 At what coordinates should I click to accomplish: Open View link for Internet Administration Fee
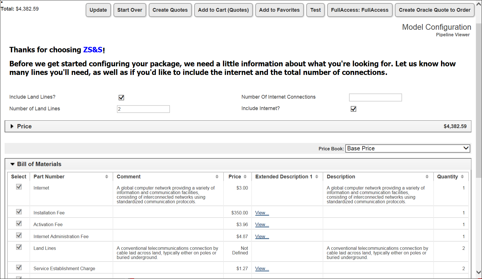pyautogui.click(x=262, y=237)
